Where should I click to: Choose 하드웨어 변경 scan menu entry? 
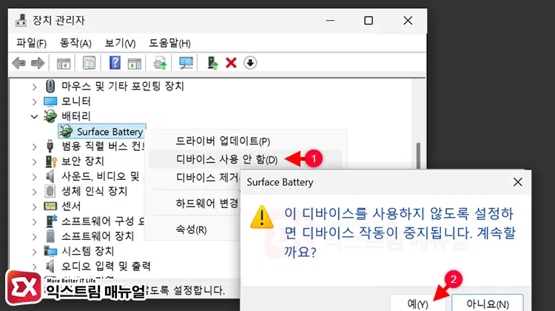[195, 204]
